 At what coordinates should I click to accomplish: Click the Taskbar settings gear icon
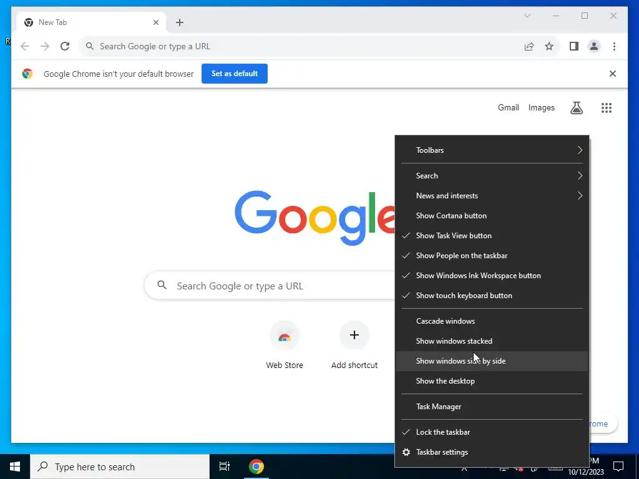pyautogui.click(x=406, y=452)
